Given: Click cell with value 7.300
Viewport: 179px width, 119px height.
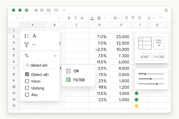Looking at the screenshot, I should (121, 56).
